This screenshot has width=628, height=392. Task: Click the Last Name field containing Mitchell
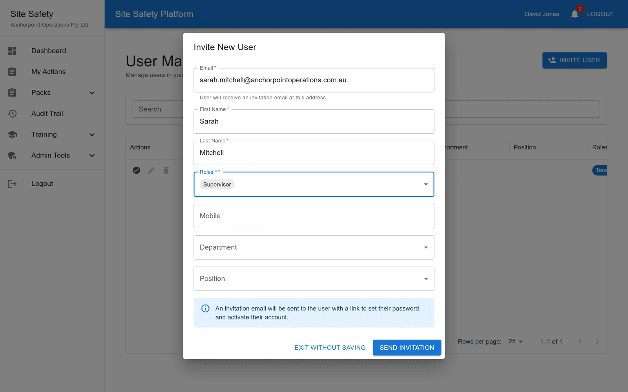tap(314, 153)
